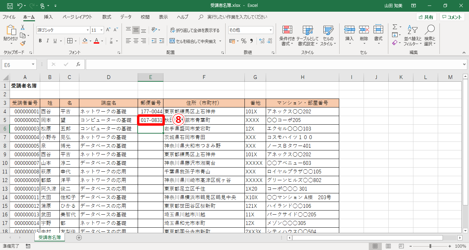Switch to the ページレイアウト tab
469x250 pixels.
[x=77, y=17]
